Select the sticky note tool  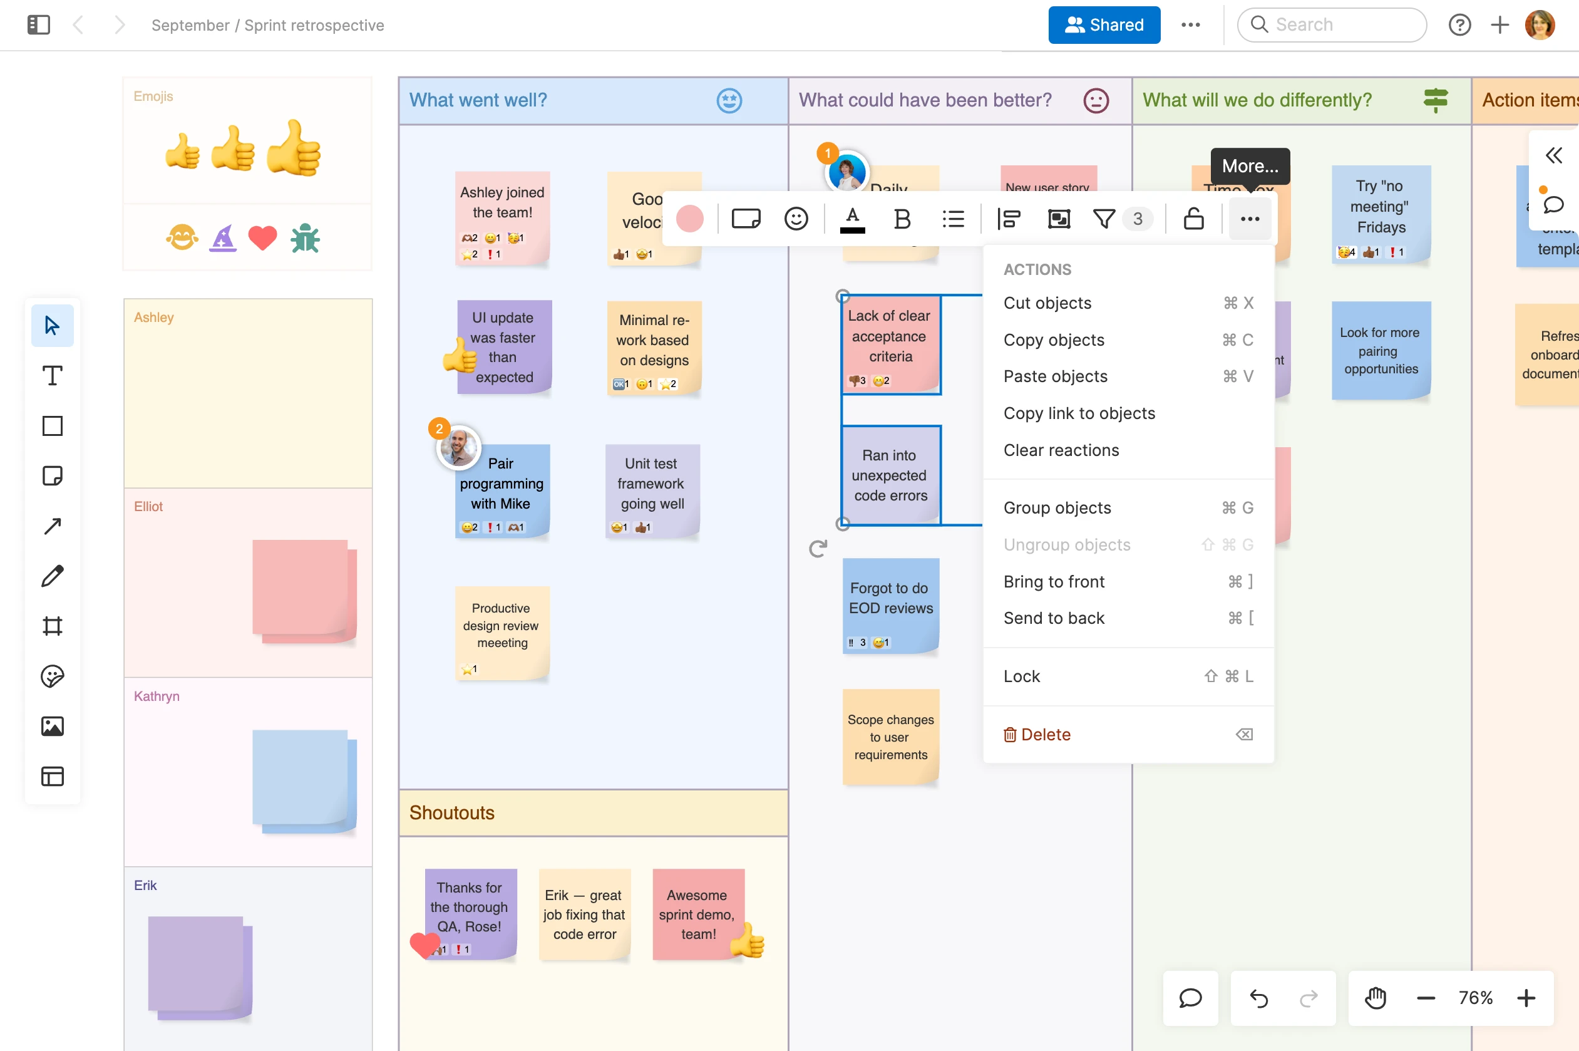pyautogui.click(x=52, y=475)
